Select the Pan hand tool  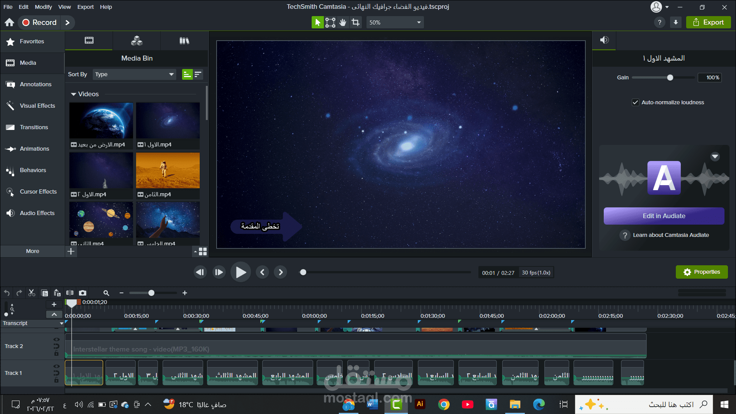343,22
